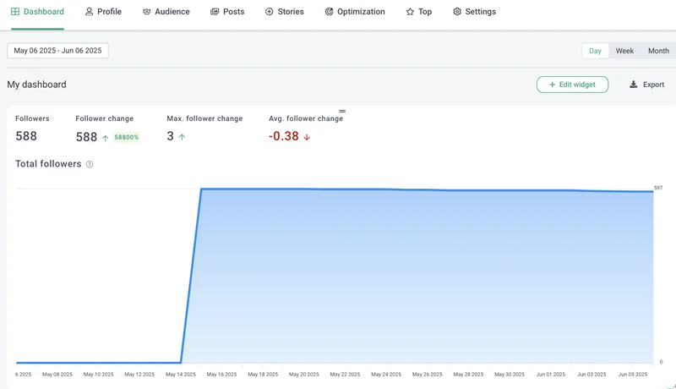Click the May 18 2025 axis label

click(x=263, y=375)
